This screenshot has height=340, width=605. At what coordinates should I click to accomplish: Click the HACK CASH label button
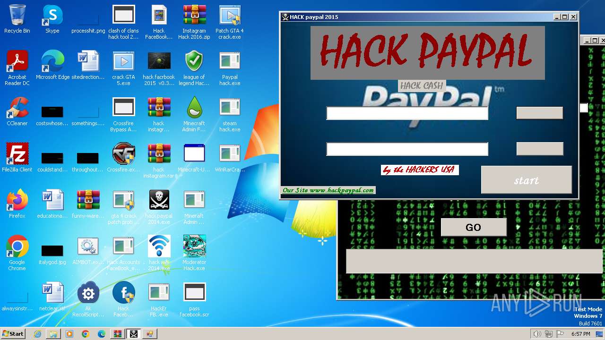pos(422,85)
